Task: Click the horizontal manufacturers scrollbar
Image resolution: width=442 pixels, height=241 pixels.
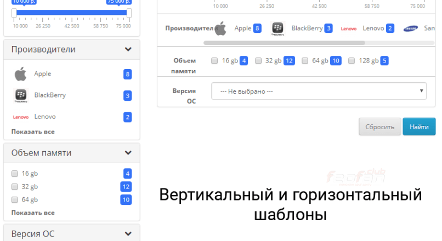Action: click(x=284, y=42)
